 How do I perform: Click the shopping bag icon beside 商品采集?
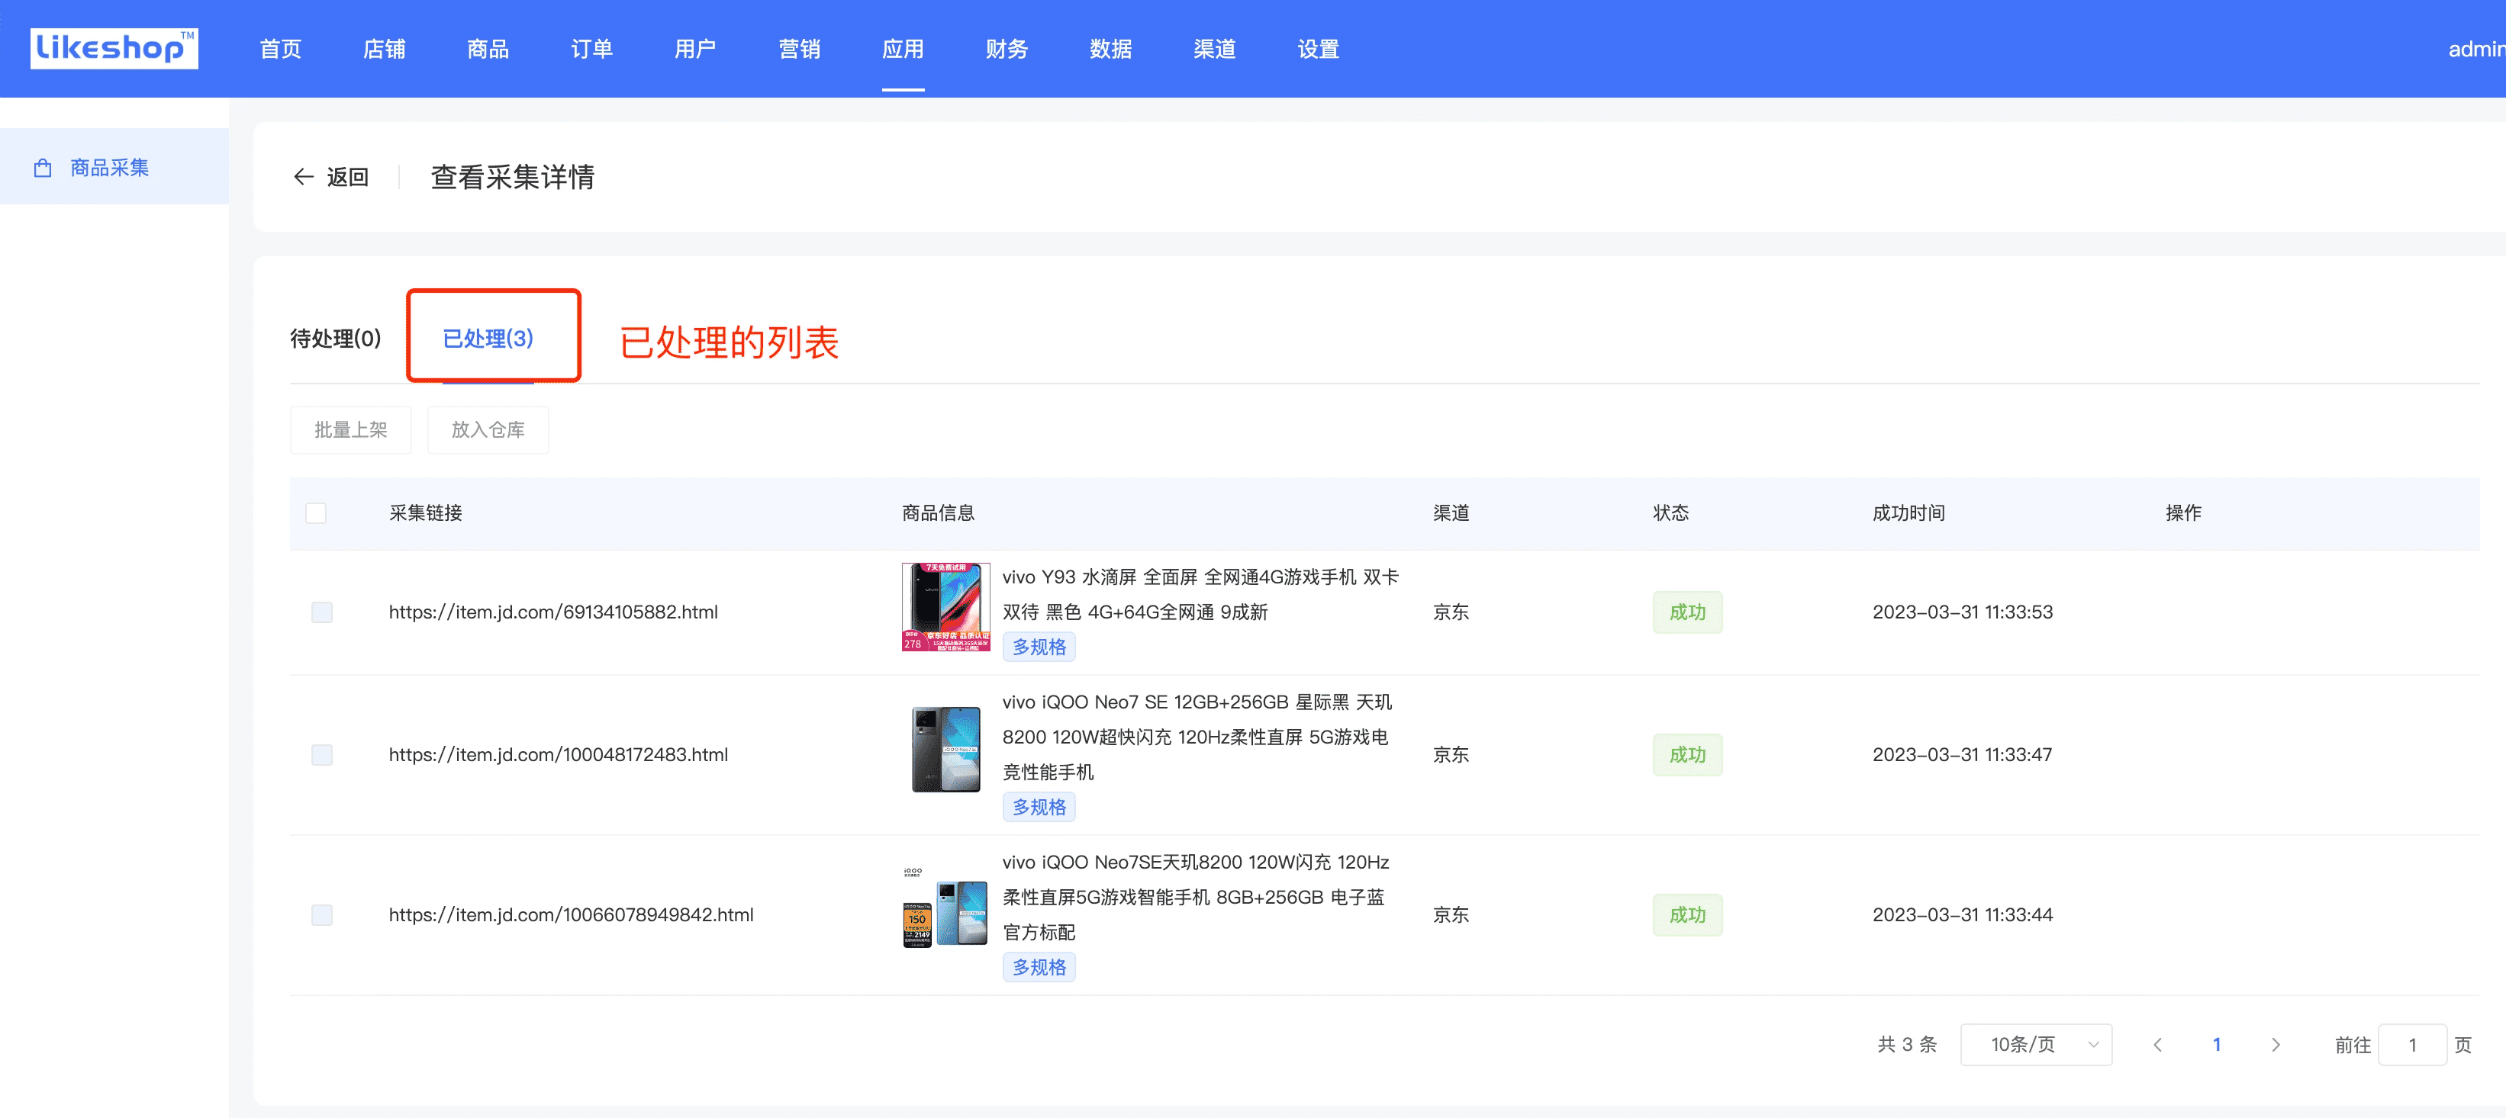pos(43,169)
